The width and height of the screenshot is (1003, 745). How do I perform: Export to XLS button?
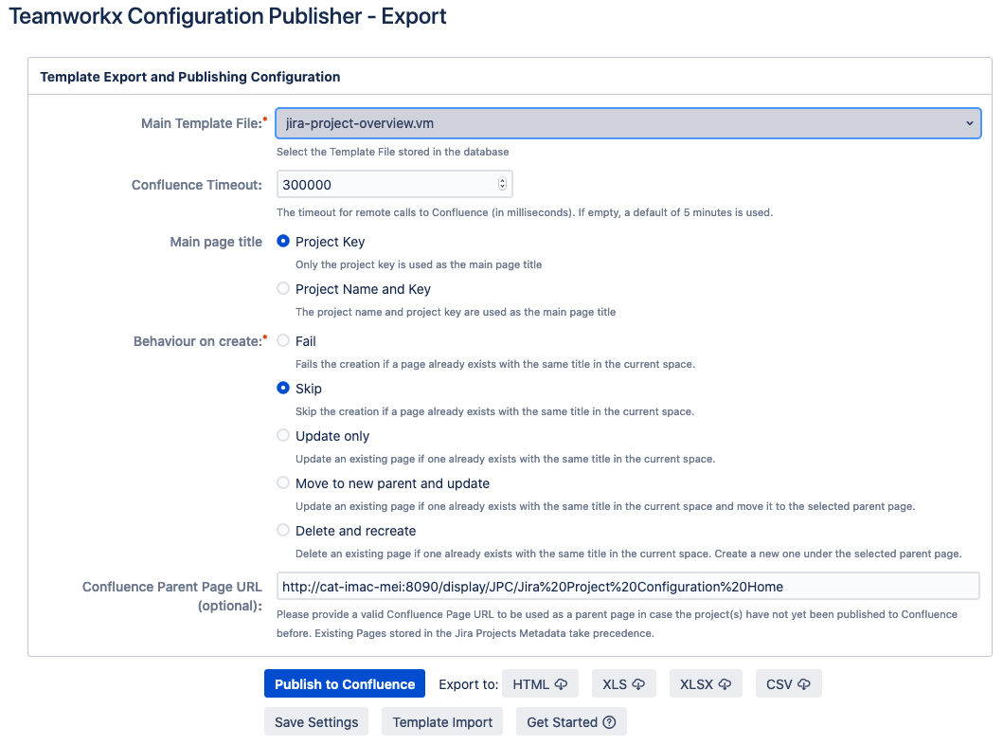tap(623, 684)
